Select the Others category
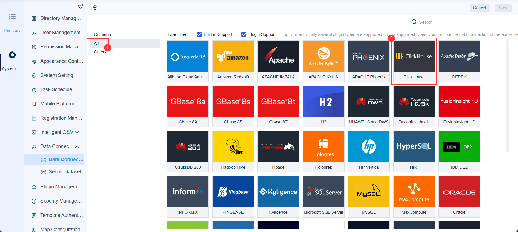 tap(100, 52)
